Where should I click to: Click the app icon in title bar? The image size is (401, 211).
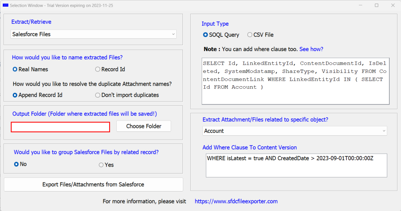click(5, 5)
